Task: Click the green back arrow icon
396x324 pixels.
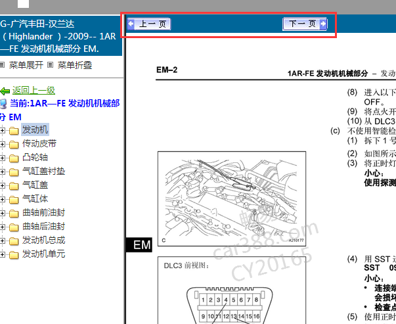Action: (x=5, y=91)
